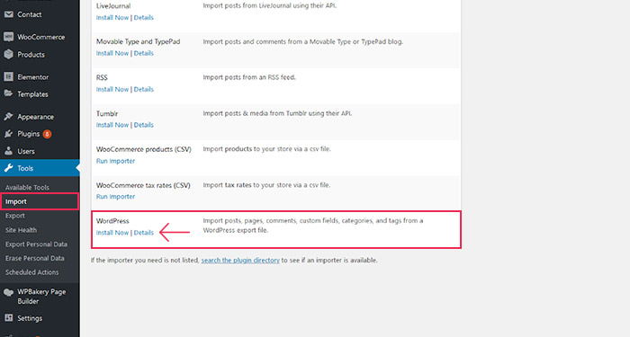Click the Products box icon
Screen dimensions: 630x337
tap(8, 54)
